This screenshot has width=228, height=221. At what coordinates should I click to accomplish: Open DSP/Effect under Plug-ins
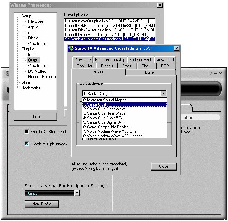38,71
